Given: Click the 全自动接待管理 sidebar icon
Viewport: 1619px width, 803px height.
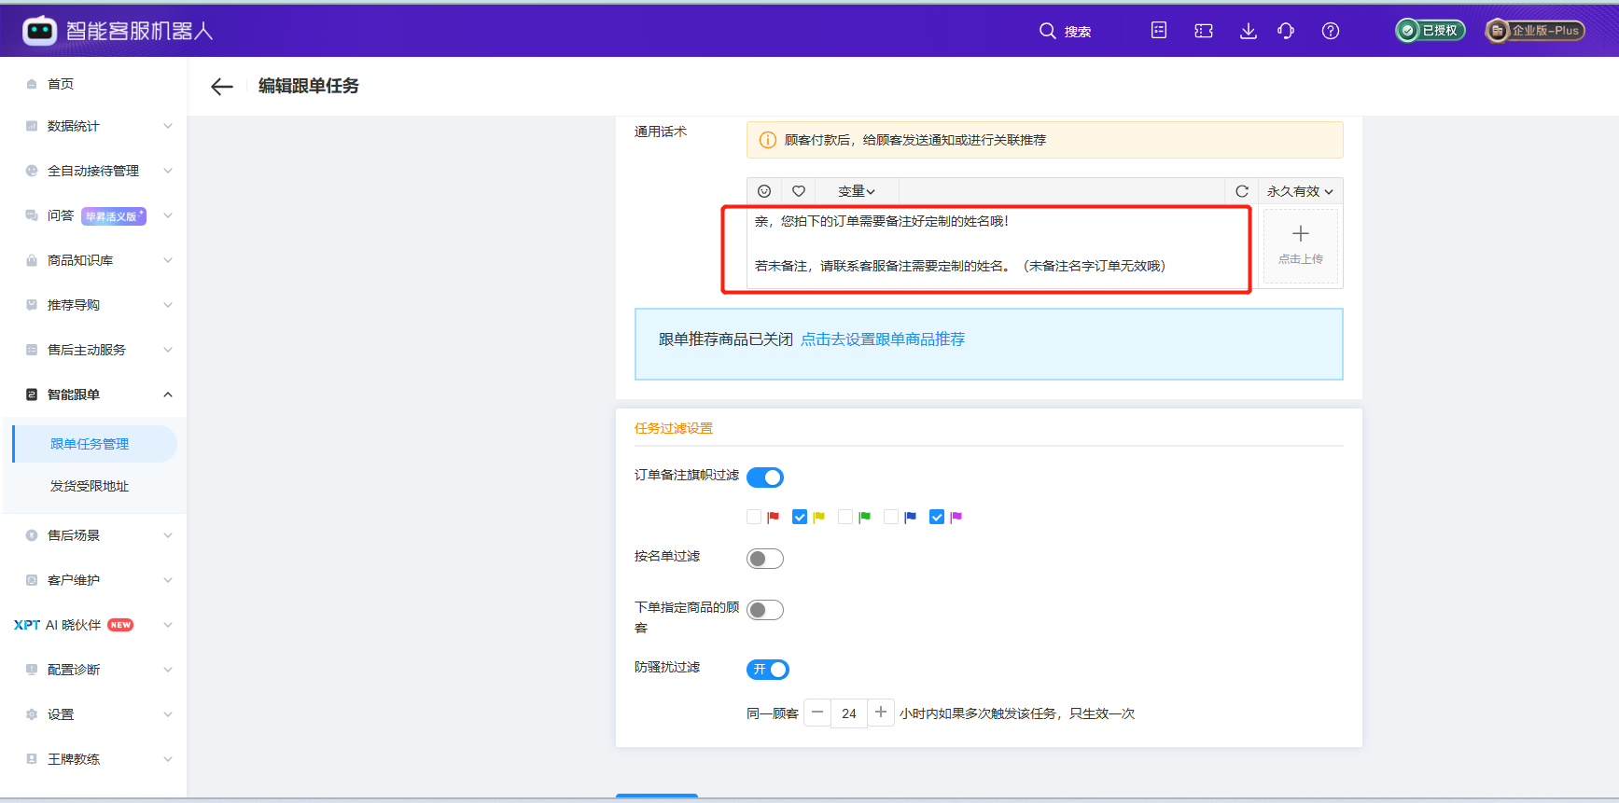Looking at the screenshot, I should tap(32, 171).
